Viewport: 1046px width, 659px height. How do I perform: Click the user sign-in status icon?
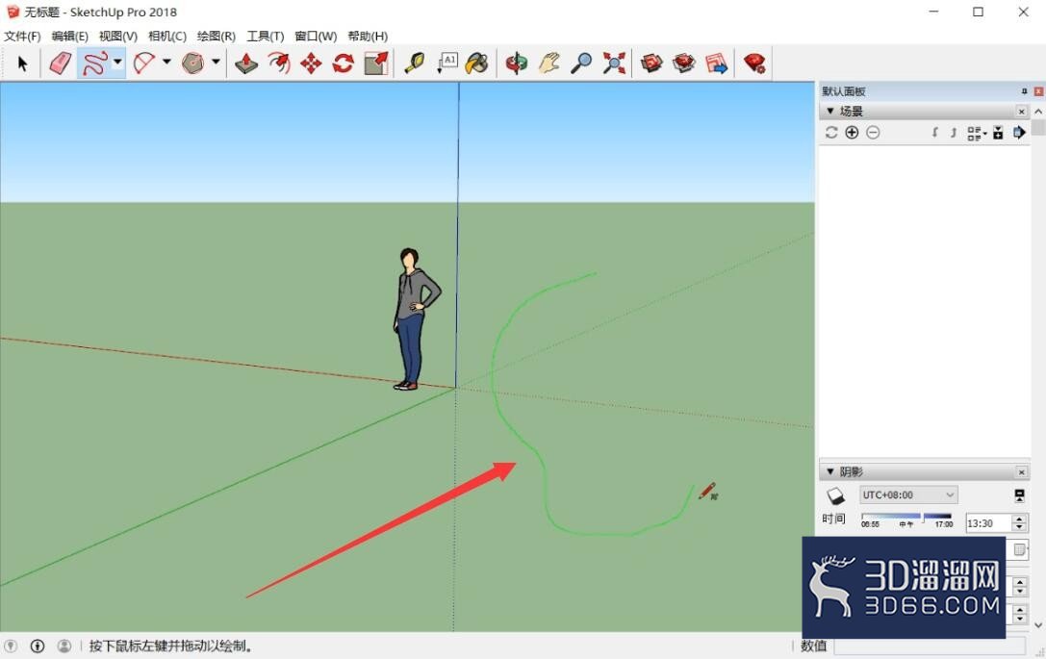64,646
